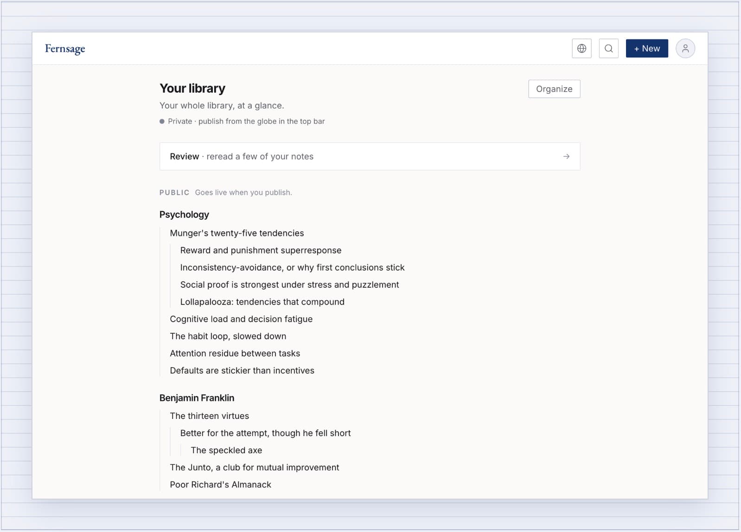Screen dimensions: 741x532
Task: Select The Junto, a club note
Action: 254,467
